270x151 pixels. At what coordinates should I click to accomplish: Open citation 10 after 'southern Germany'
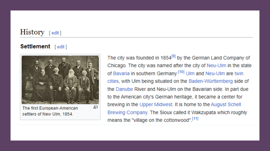[x=181, y=72]
